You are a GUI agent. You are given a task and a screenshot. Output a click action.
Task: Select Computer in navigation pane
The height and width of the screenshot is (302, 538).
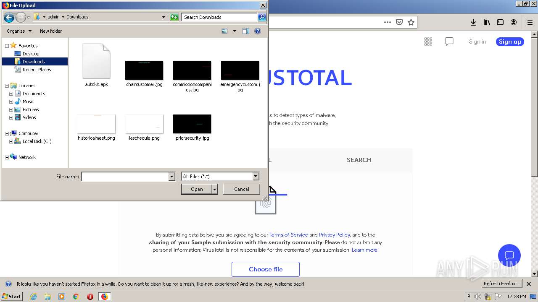coord(28,133)
